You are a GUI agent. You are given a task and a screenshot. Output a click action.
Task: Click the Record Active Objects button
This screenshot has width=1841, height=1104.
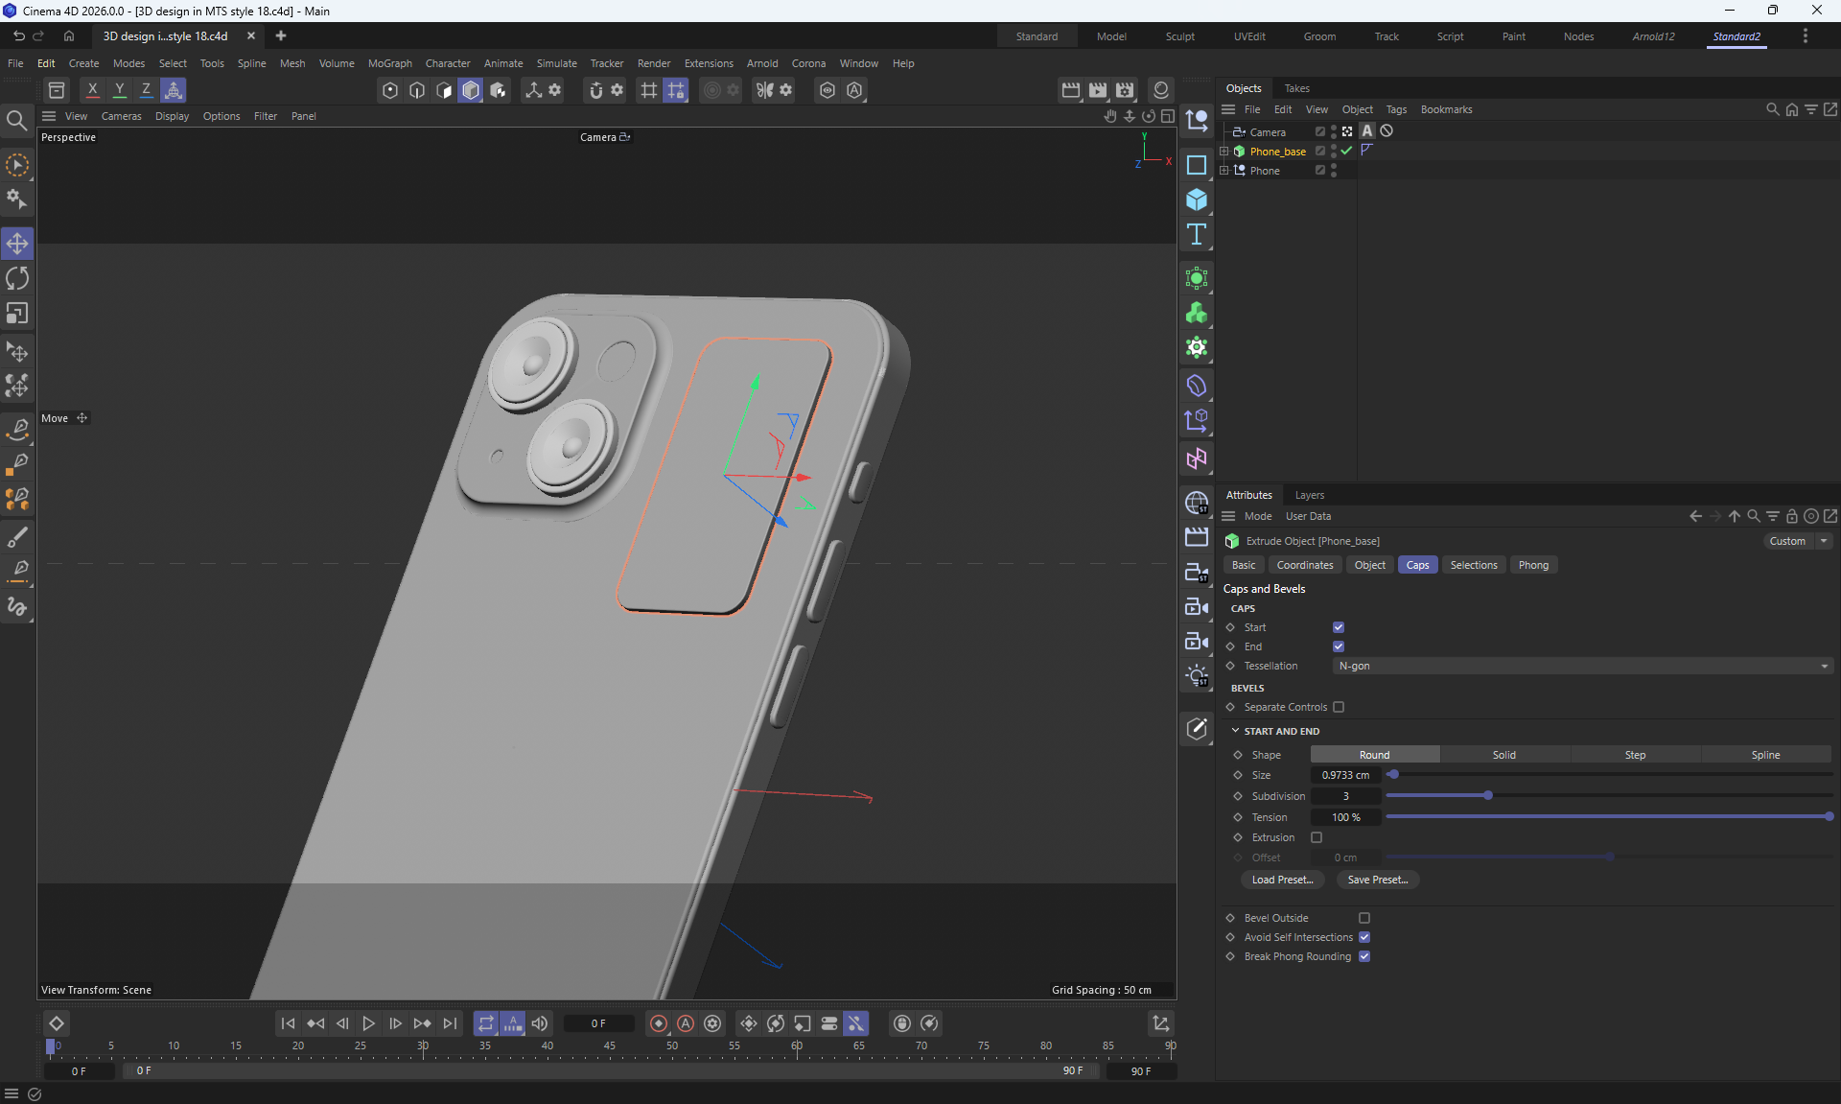(659, 1023)
